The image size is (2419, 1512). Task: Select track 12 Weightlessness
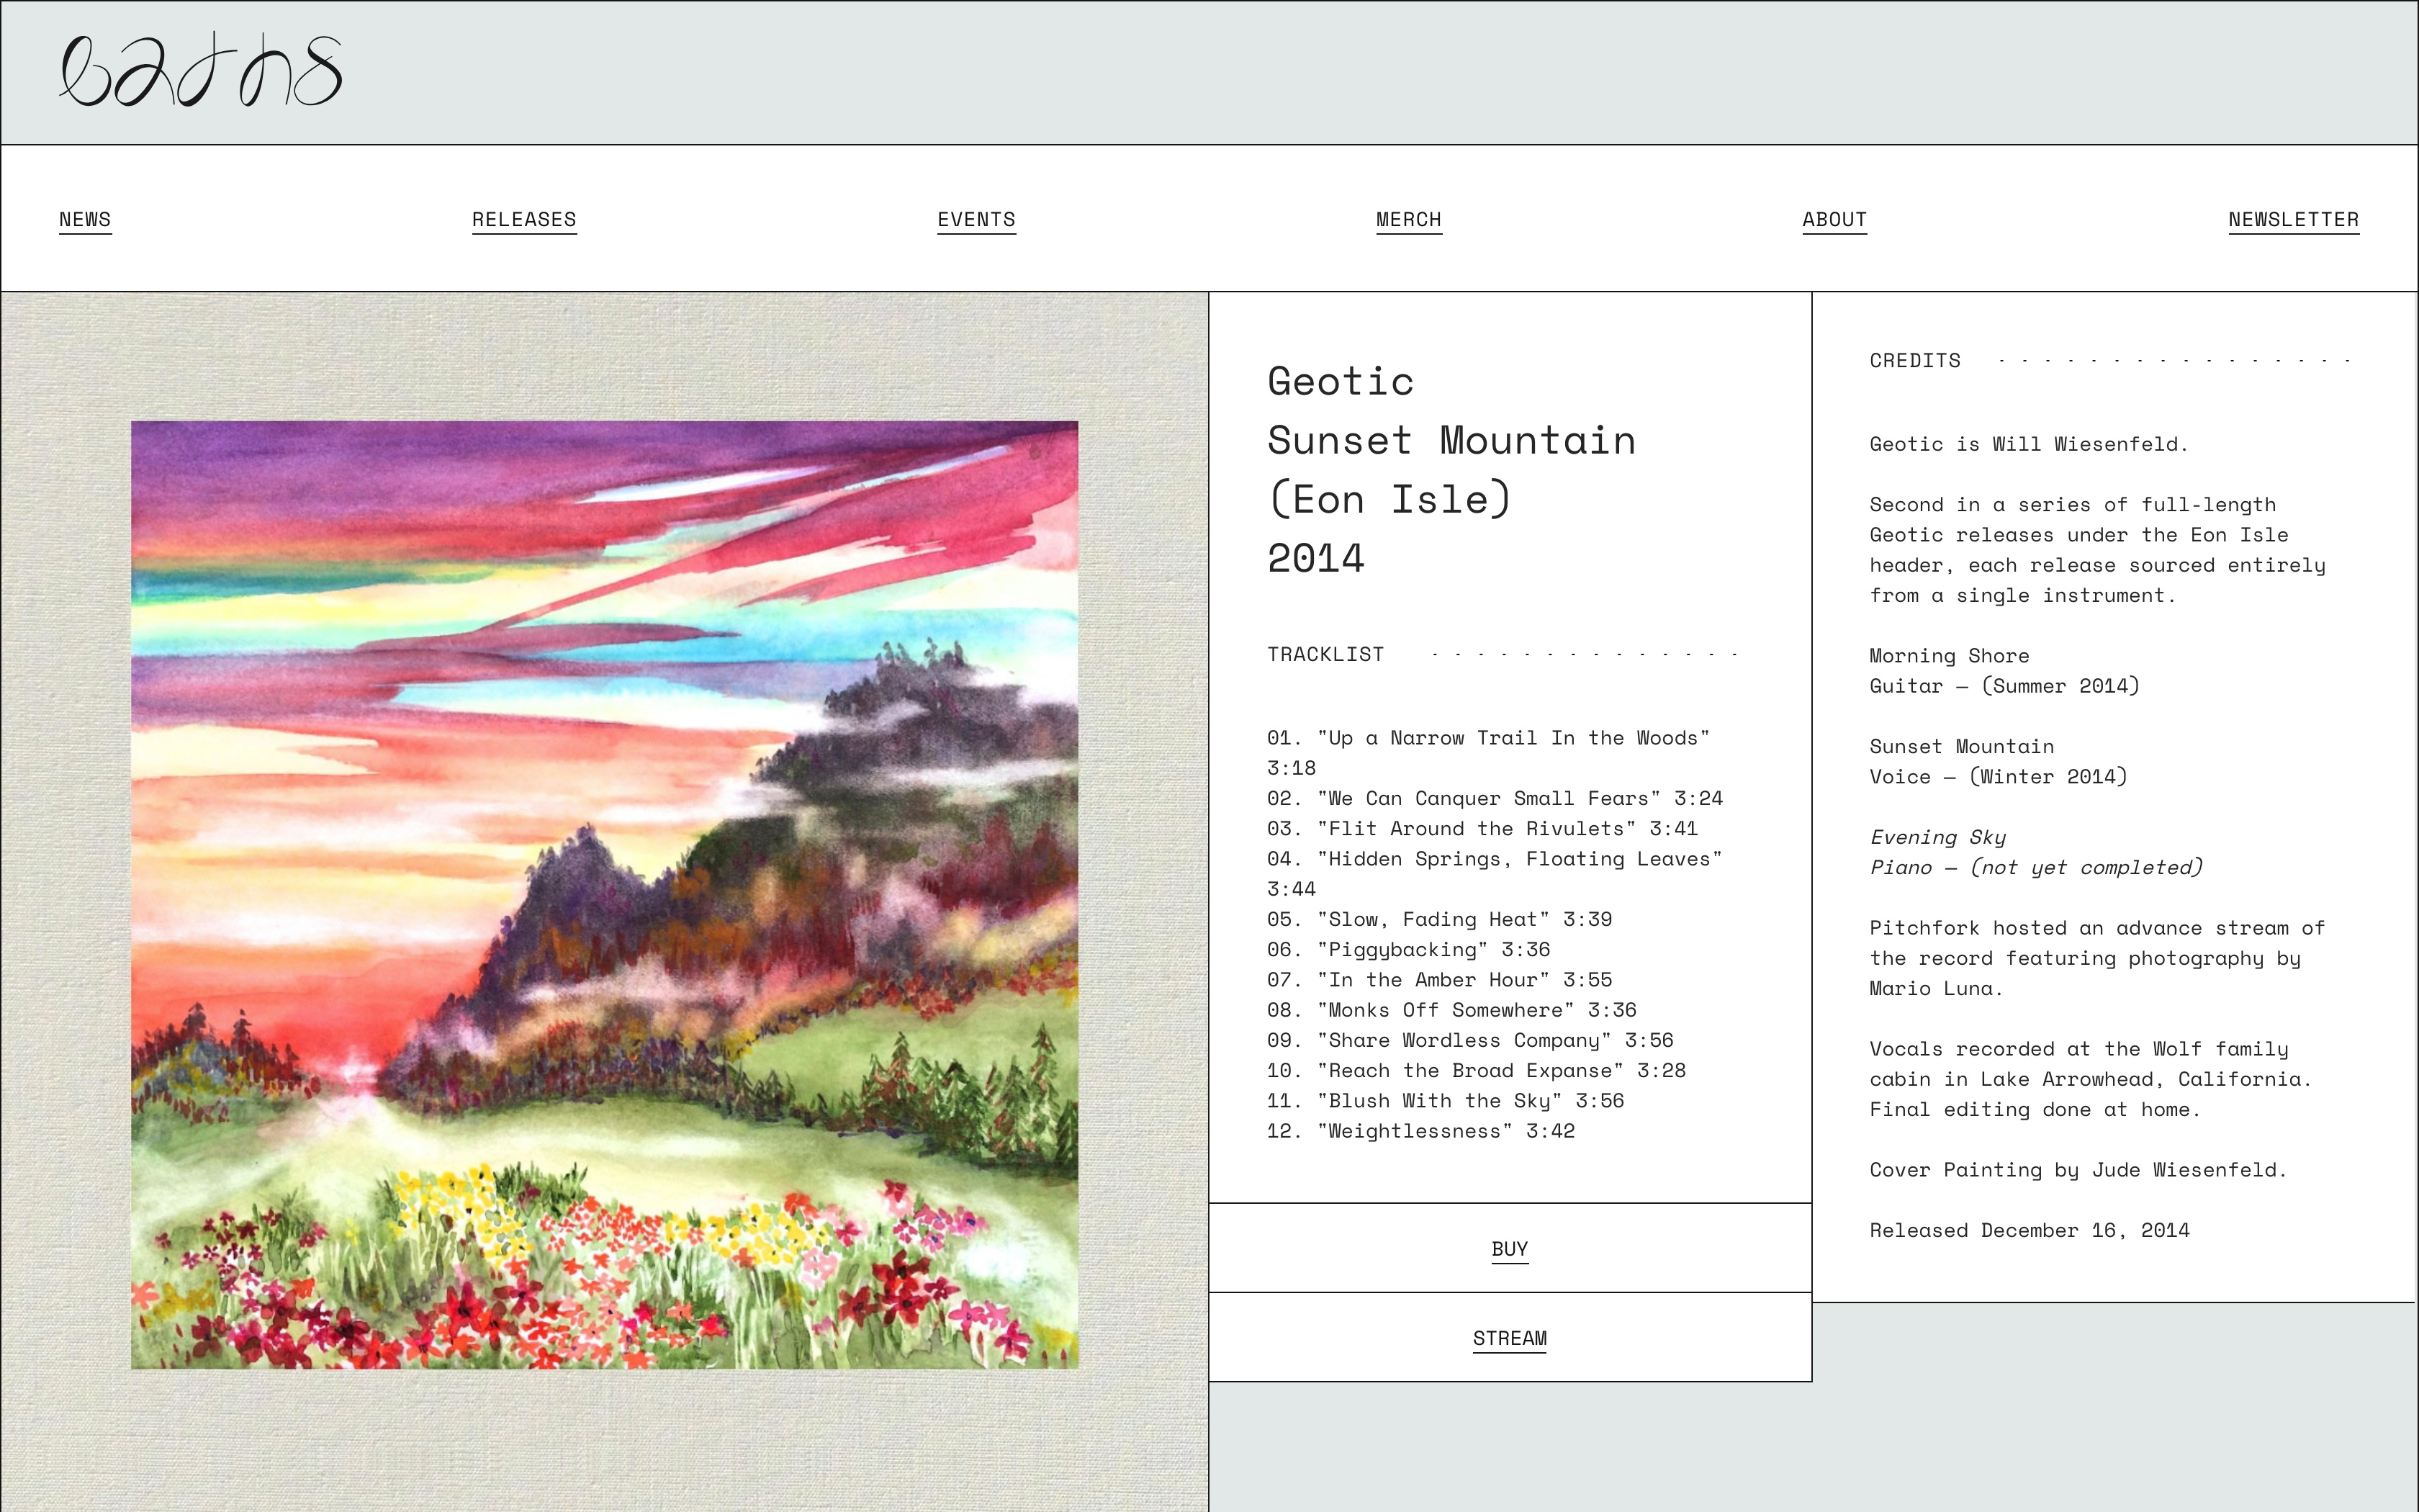coord(1420,1131)
